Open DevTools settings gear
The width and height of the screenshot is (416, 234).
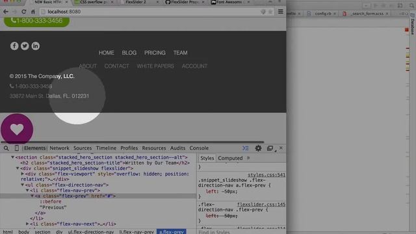tap(258, 148)
